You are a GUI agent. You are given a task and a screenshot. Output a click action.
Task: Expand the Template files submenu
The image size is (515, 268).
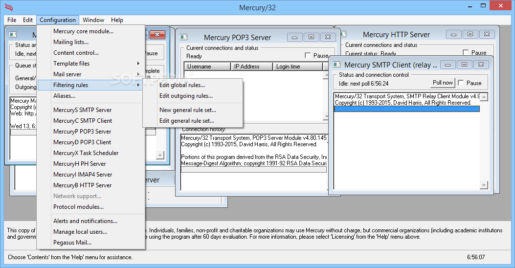point(90,64)
